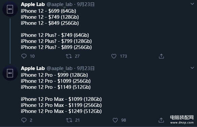Open Apple Lab avatar on second tweet
This screenshot has height=127, width=197.
click(10, 73)
